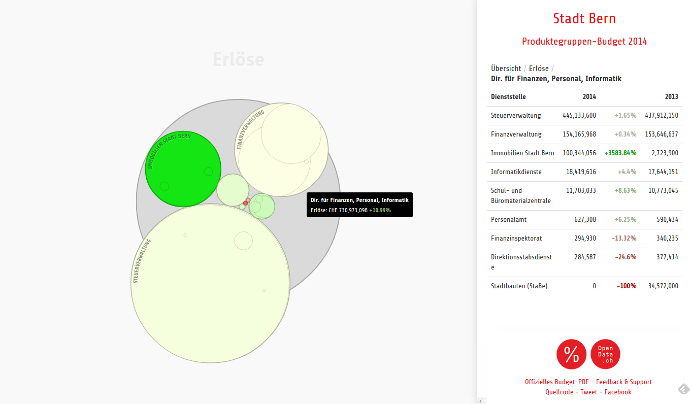Select the Informatikdienste table row
Image resolution: width=690 pixels, height=404 pixels.
click(584, 172)
